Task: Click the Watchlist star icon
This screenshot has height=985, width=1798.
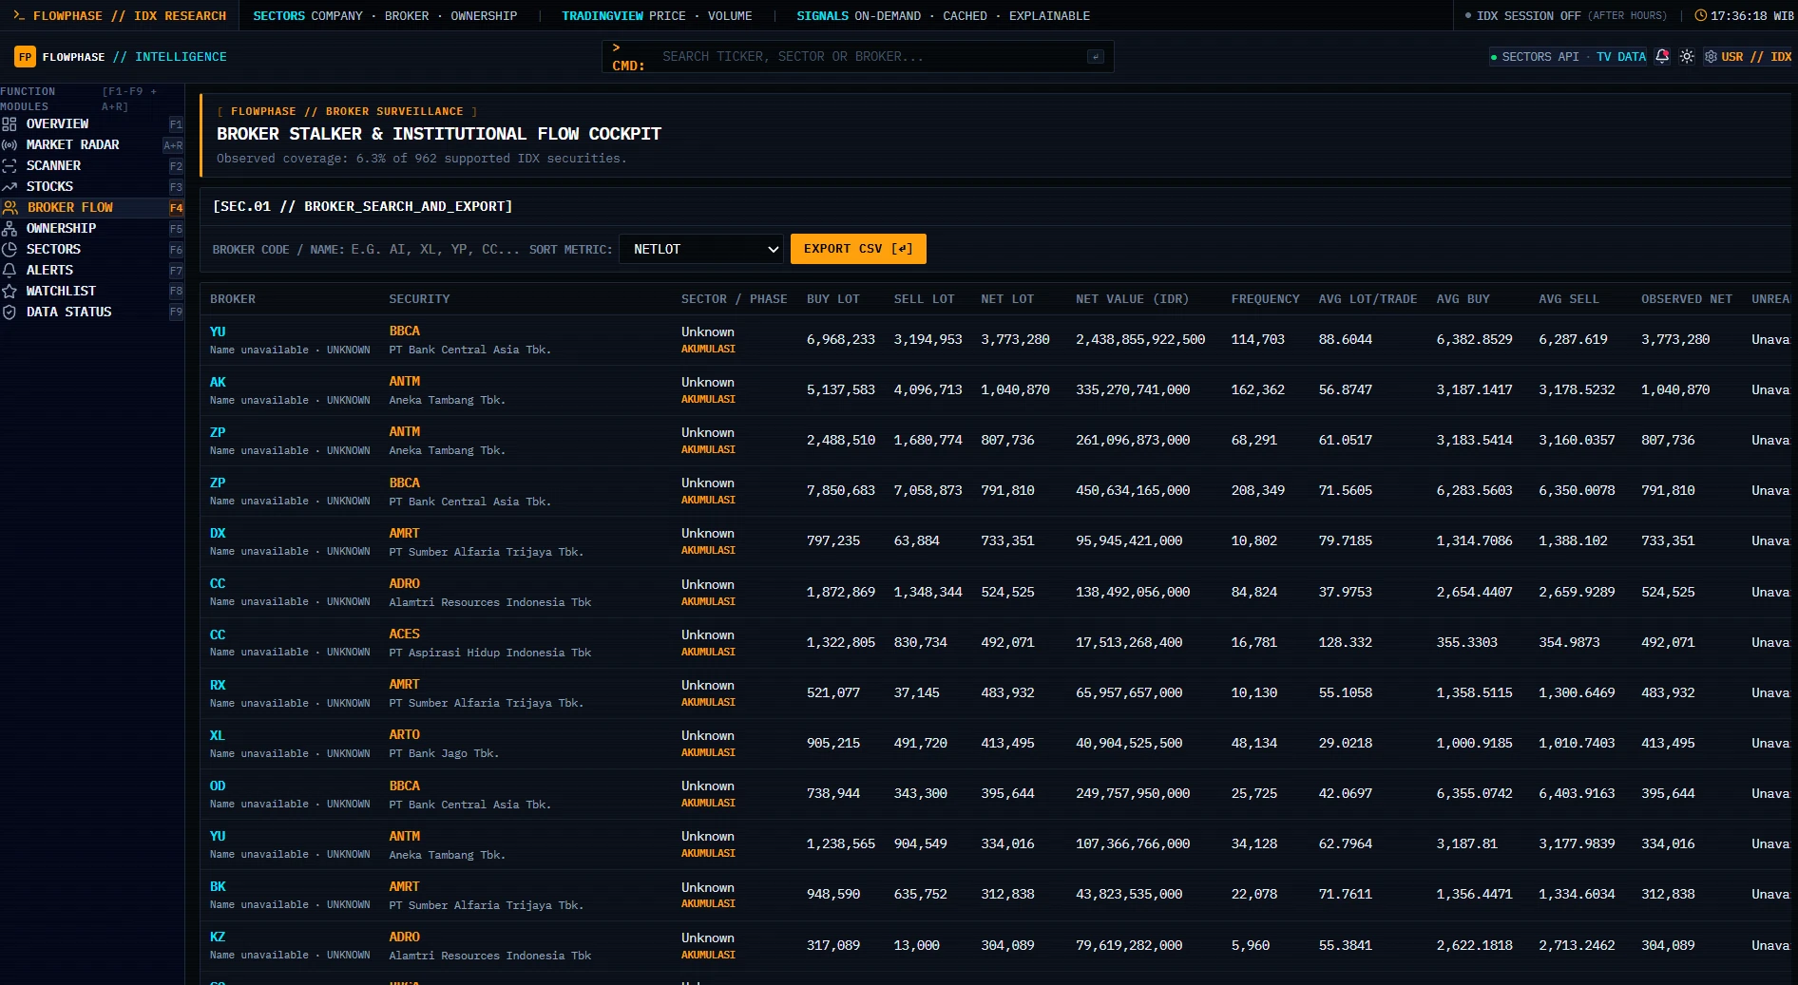Action: coord(10,292)
